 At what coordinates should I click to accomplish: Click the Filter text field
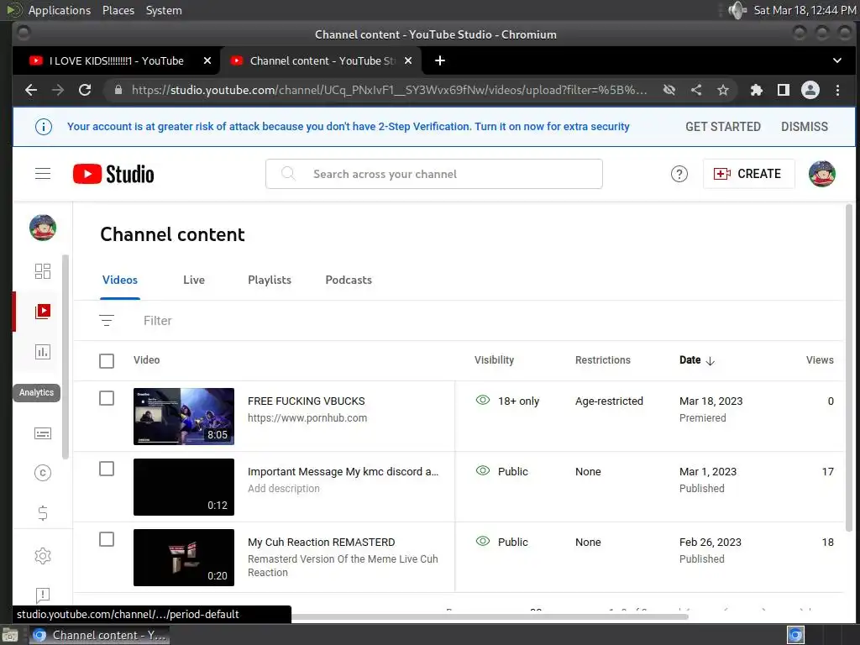click(x=157, y=320)
